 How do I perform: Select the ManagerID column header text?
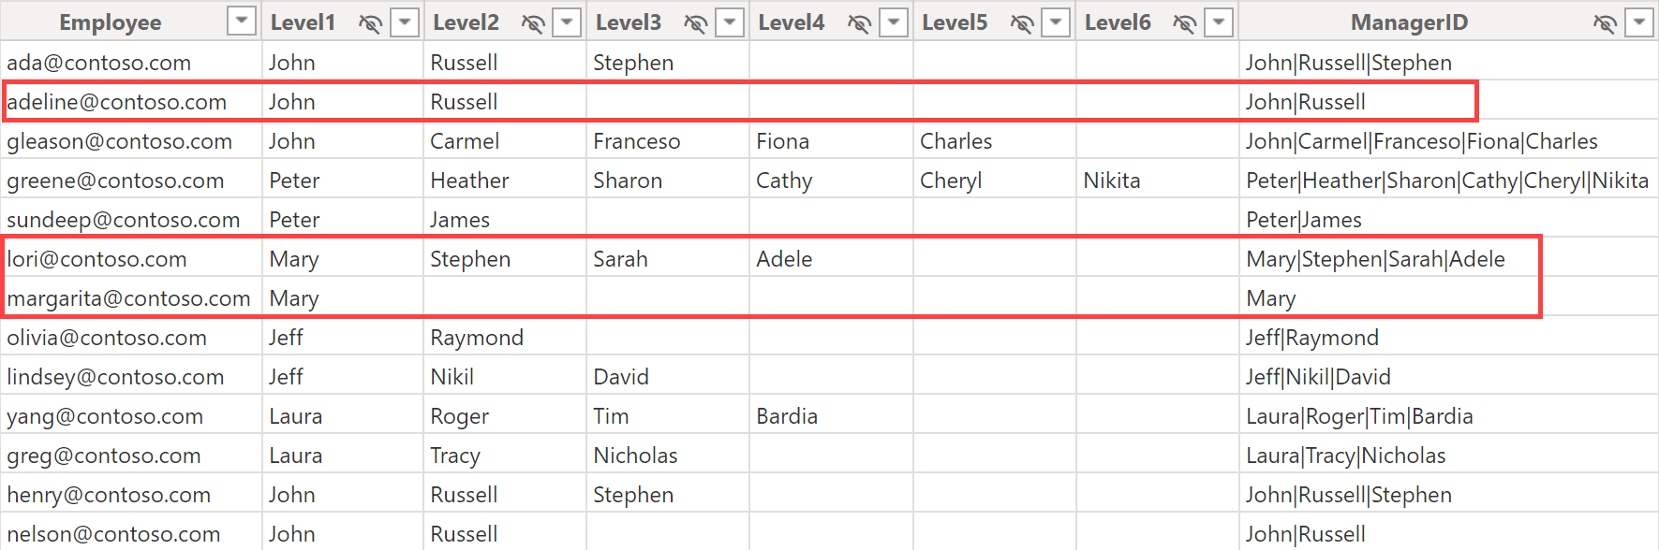1409,22
